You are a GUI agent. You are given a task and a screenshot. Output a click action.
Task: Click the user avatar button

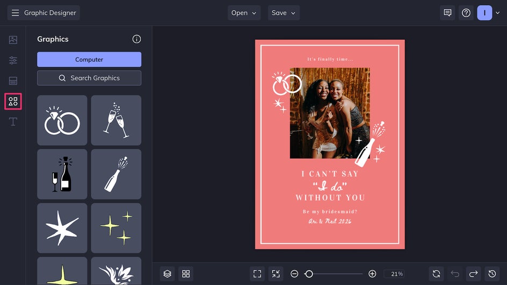point(484,12)
